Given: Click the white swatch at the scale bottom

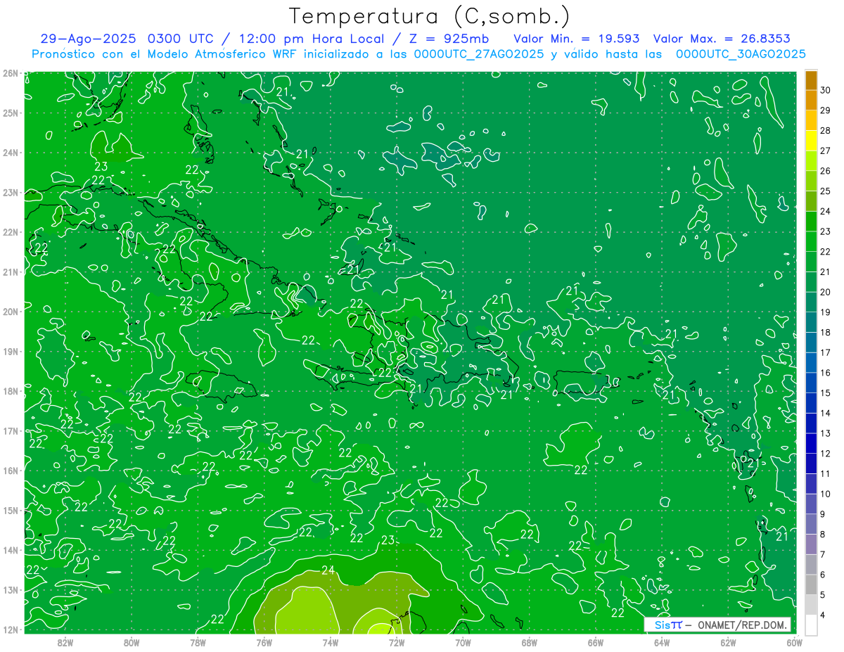Looking at the screenshot, I should [x=811, y=625].
